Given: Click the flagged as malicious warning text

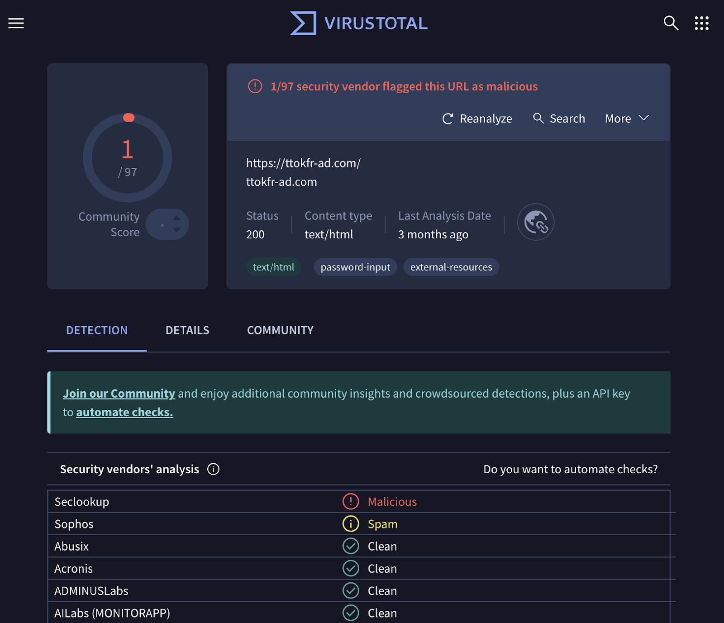Looking at the screenshot, I should pyautogui.click(x=404, y=86).
